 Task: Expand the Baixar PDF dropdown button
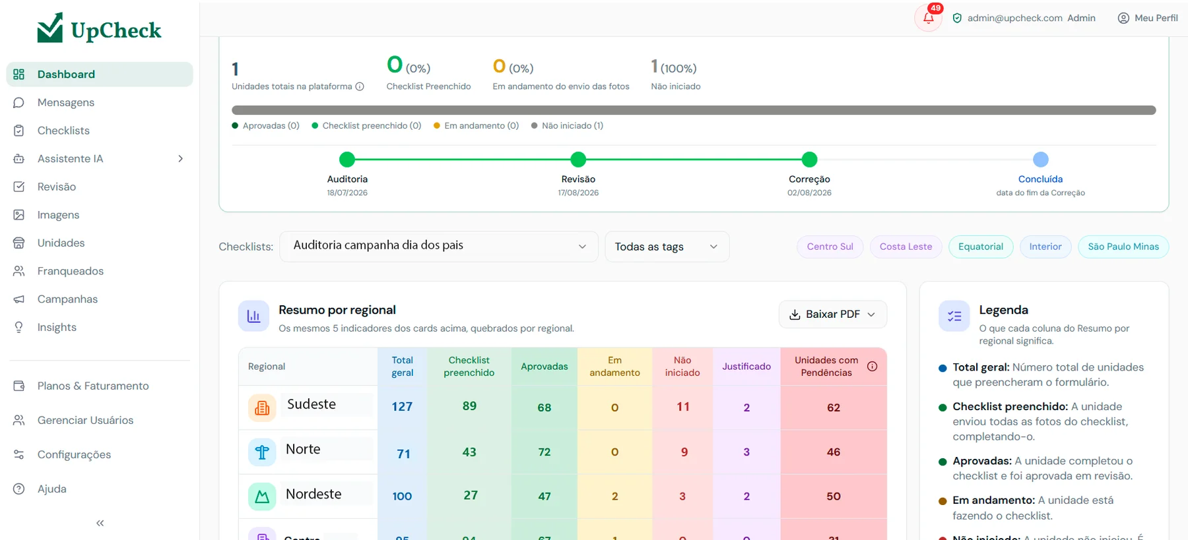click(x=833, y=315)
